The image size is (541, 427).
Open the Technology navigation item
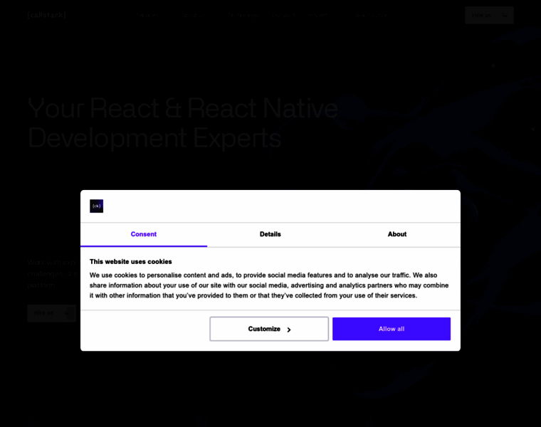click(x=243, y=15)
